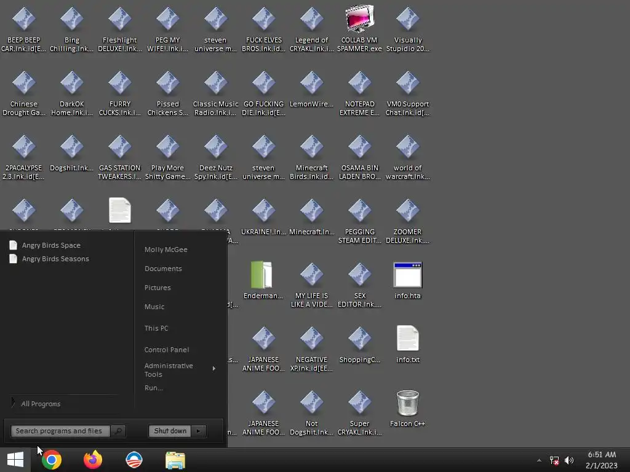Select the UKRAINE! desktop icon
Screen dimensions: 630x472
pyautogui.click(x=263, y=217)
